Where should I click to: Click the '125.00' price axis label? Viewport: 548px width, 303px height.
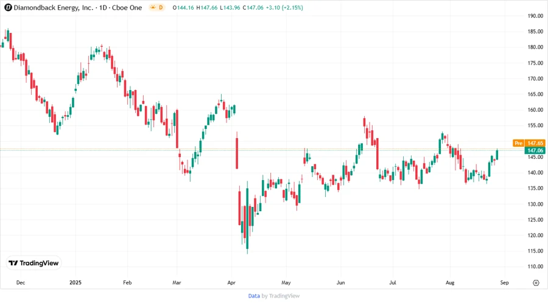click(x=535, y=220)
